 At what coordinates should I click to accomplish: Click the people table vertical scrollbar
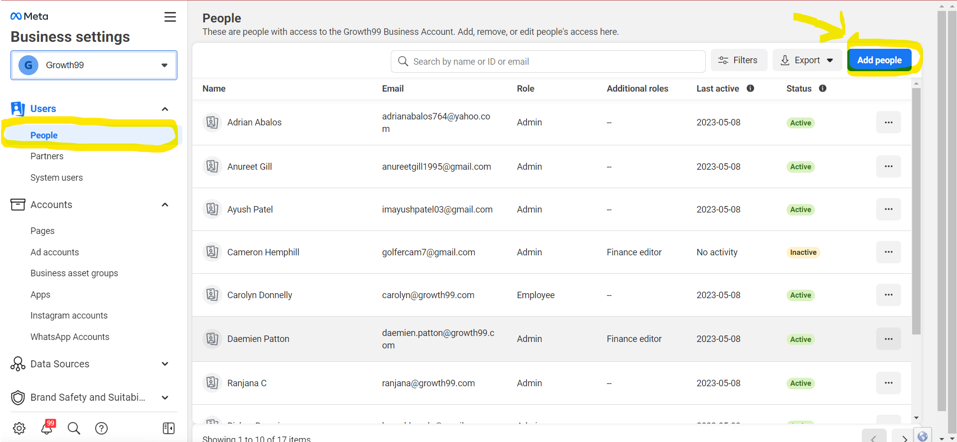tap(916, 211)
